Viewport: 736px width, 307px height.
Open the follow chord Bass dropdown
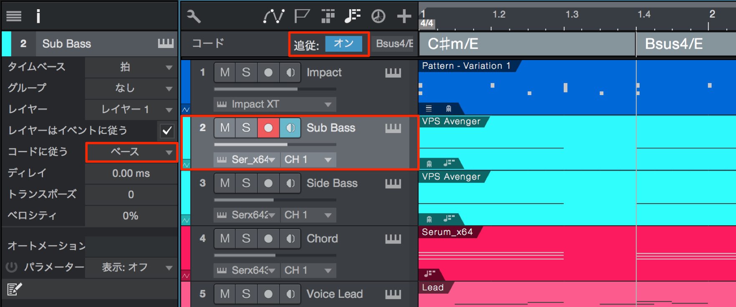[x=131, y=152]
